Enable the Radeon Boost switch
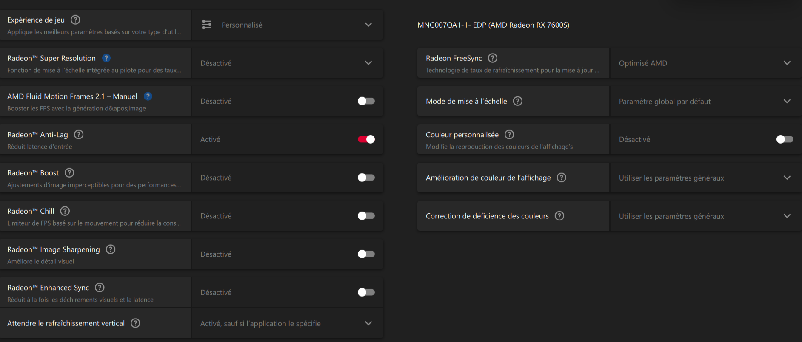This screenshot has width=802, height=342. 366,178
